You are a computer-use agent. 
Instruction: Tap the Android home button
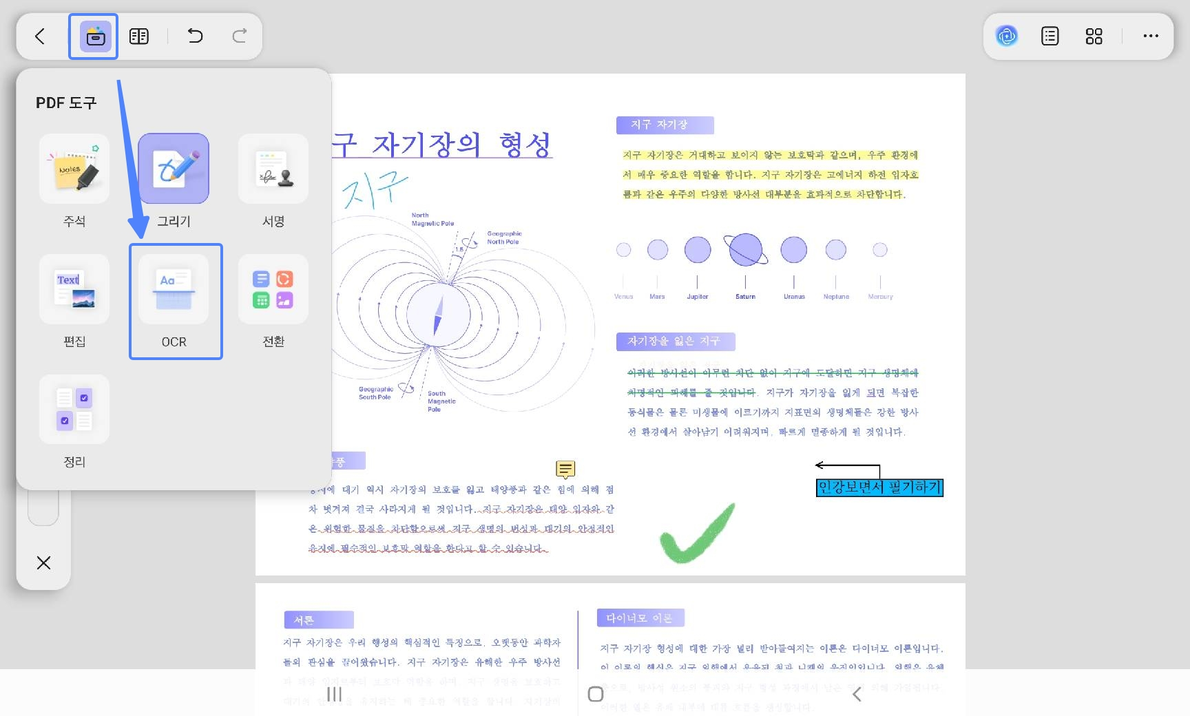(x=596, y=694)
